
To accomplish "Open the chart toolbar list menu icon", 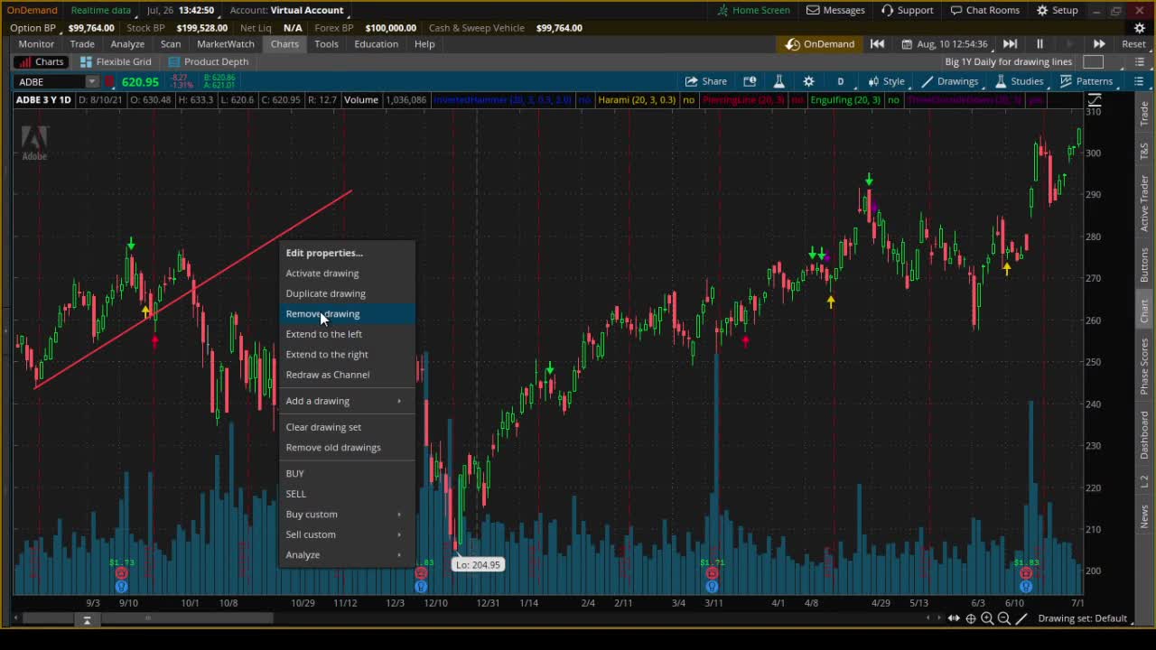I will click(1138, 81).
